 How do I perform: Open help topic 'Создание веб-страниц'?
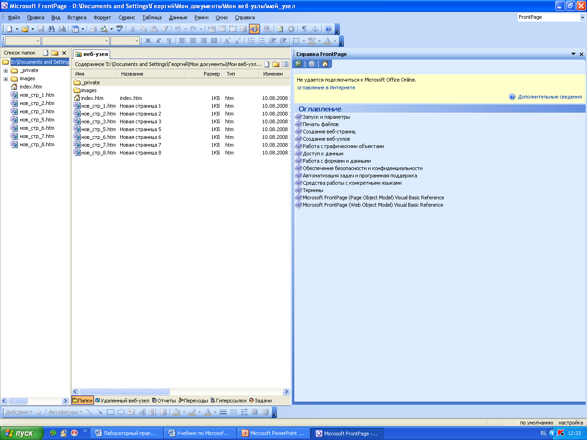[x=329, y=132]
